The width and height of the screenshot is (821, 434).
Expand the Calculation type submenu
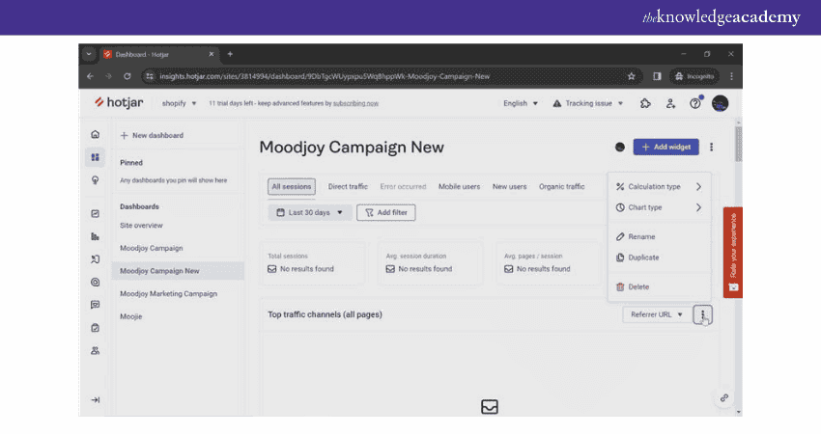tap(660, 187)
